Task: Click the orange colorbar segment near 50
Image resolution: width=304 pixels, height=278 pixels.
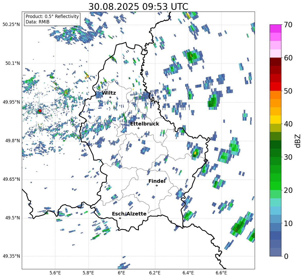Action: click(275, 95)
